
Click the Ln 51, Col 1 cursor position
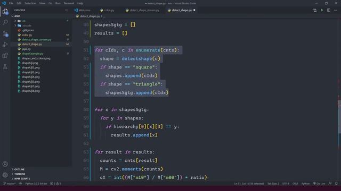(x=249, y=184)
